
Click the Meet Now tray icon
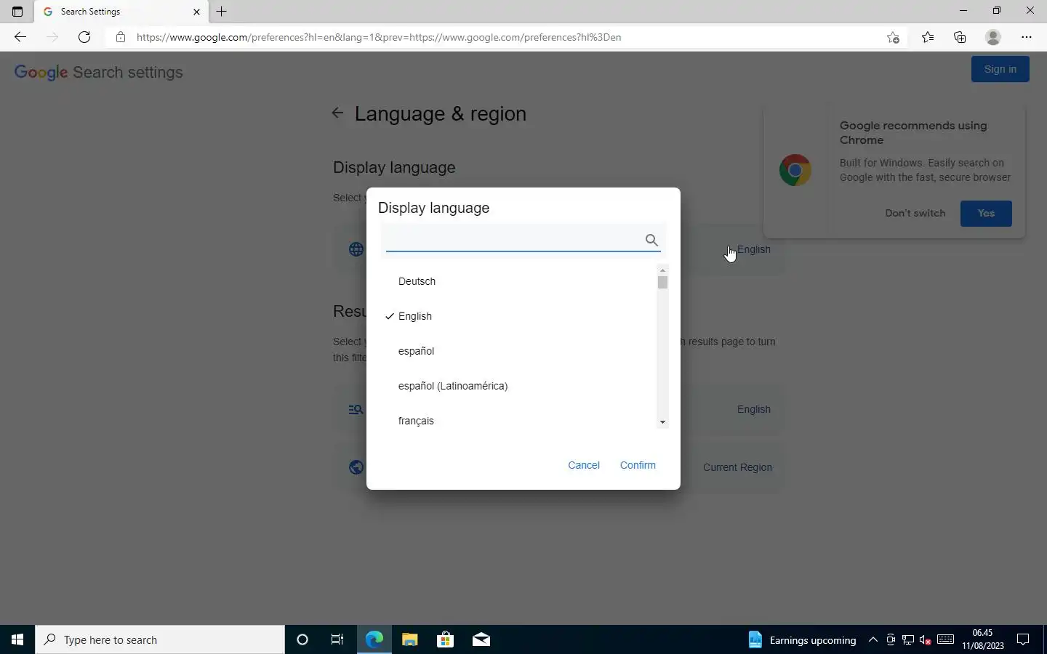point(891,639)
